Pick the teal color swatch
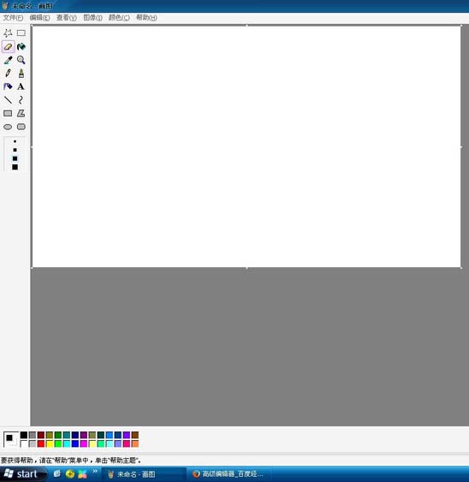This screenshot has width=469, height=482. pyautogui.click(x=67, y=435)
